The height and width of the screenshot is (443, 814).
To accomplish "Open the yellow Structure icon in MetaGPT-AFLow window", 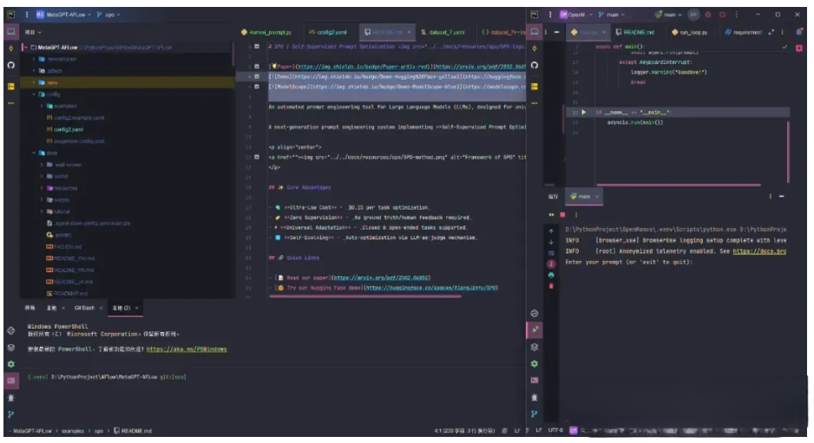I will tap(11, 86).
